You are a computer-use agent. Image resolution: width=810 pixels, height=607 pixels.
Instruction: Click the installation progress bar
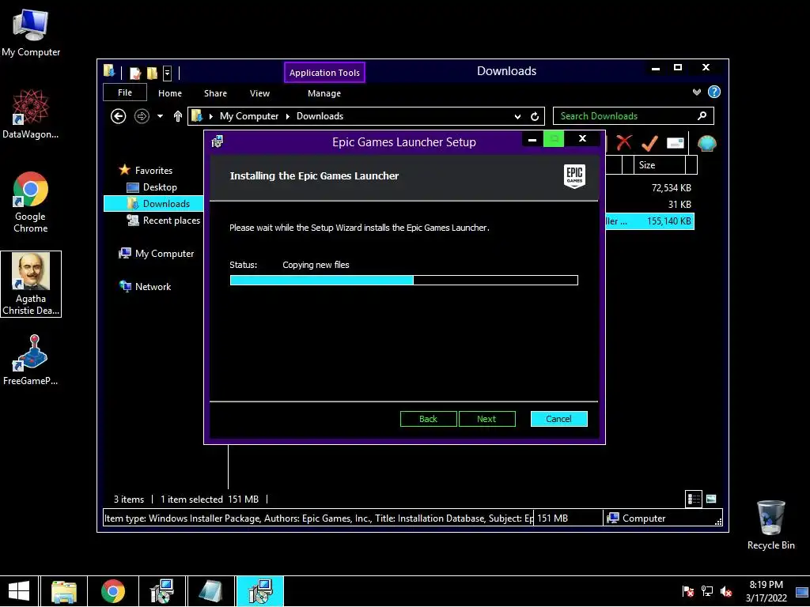coord(404,281)
